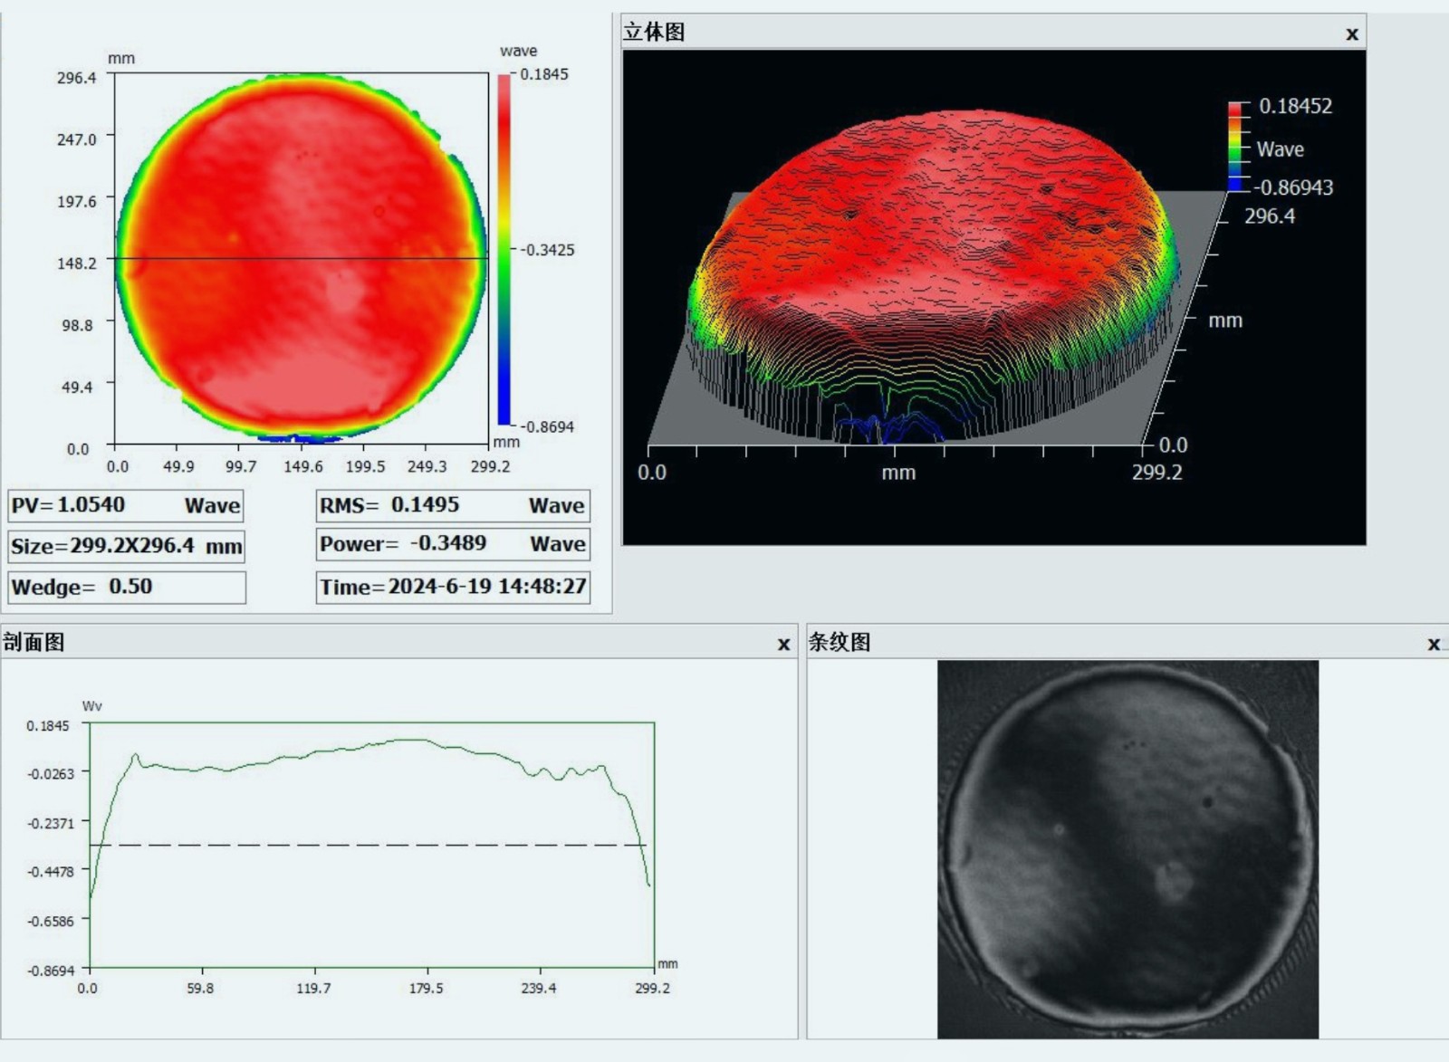Viewport: 1449px width, 1062px height.
Task: Click the 2D map vertical color scale bar
Action: click(x=504, y=249)
